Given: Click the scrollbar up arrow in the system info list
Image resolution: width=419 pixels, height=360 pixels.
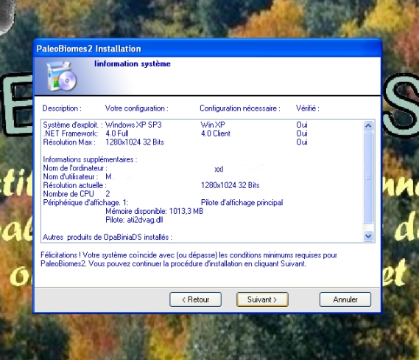Looking at the screenshot, I should point(368,126).
